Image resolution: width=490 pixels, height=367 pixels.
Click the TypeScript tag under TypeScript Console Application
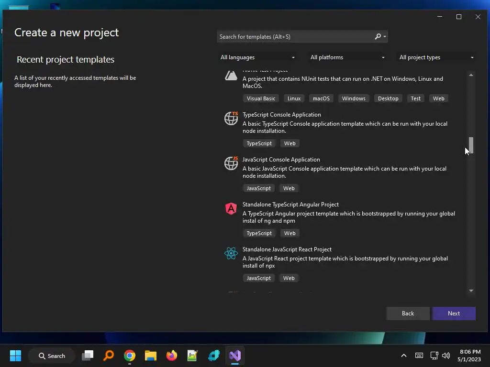[259, 143]
